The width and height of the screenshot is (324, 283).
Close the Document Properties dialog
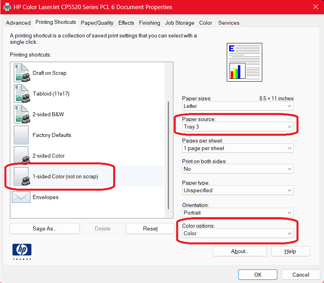[x=316, y=7]
